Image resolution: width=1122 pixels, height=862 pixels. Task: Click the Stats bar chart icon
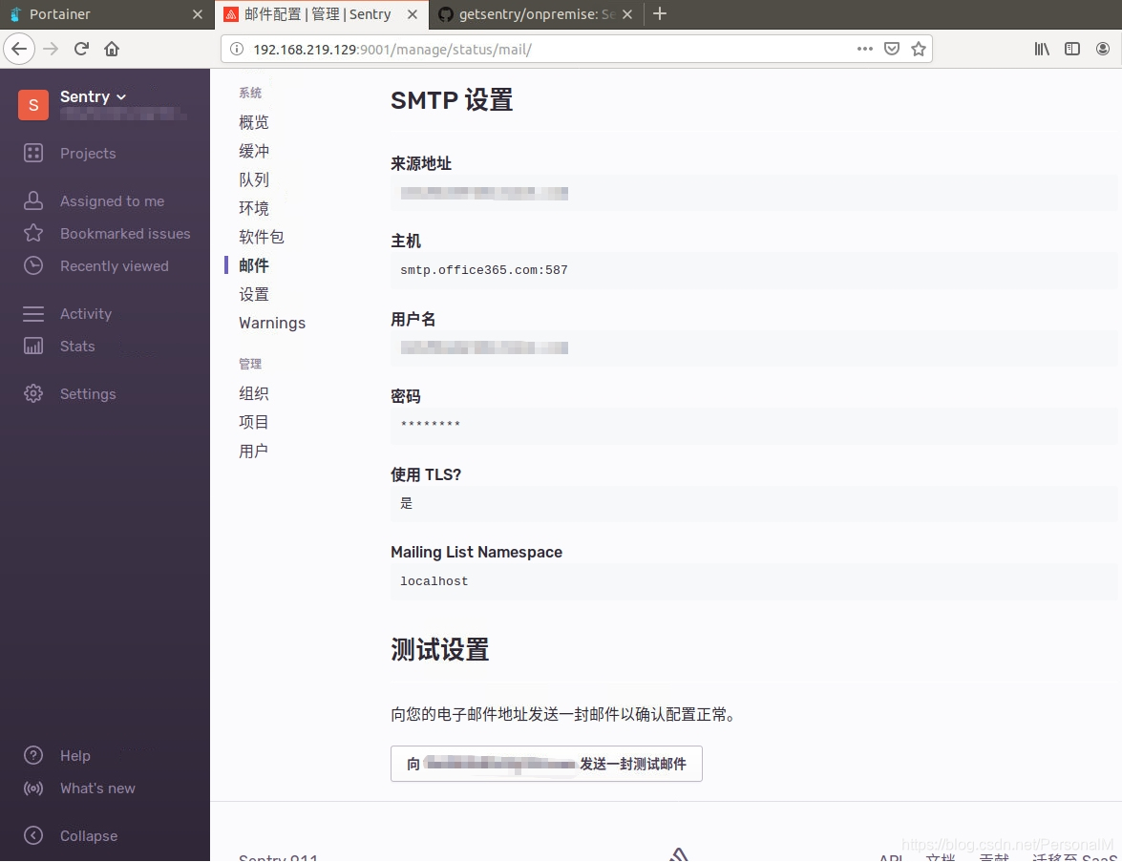(x=32, y=347)
